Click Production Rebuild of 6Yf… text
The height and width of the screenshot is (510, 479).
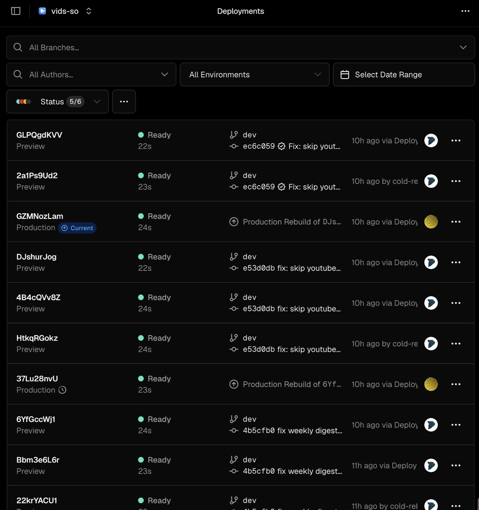[292, 384]
